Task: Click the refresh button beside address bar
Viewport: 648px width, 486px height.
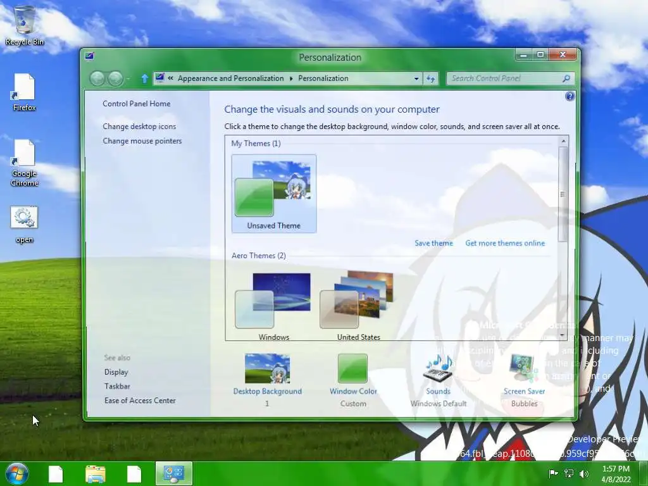Action: (430, 78)
